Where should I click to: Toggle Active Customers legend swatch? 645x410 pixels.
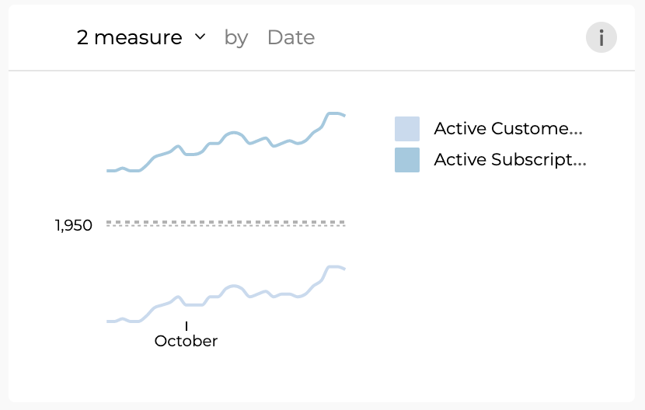coord(407,129)
